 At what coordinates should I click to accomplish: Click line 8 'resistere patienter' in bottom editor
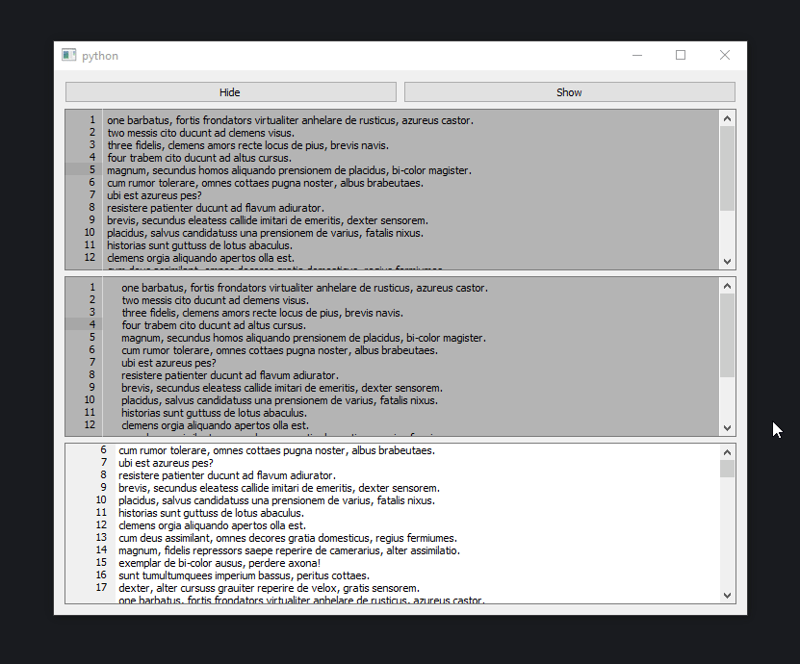point(227,475)
